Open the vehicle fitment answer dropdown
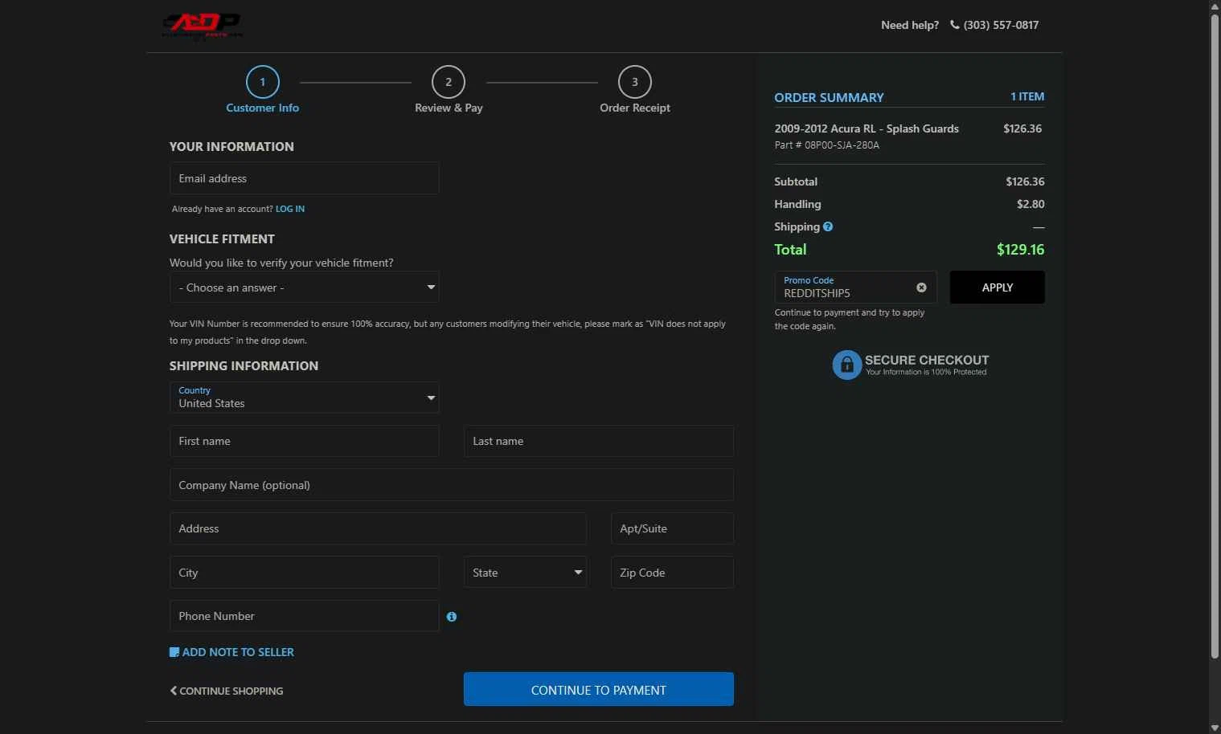This screenshot has height=734, width=1221. click(304, 287)
